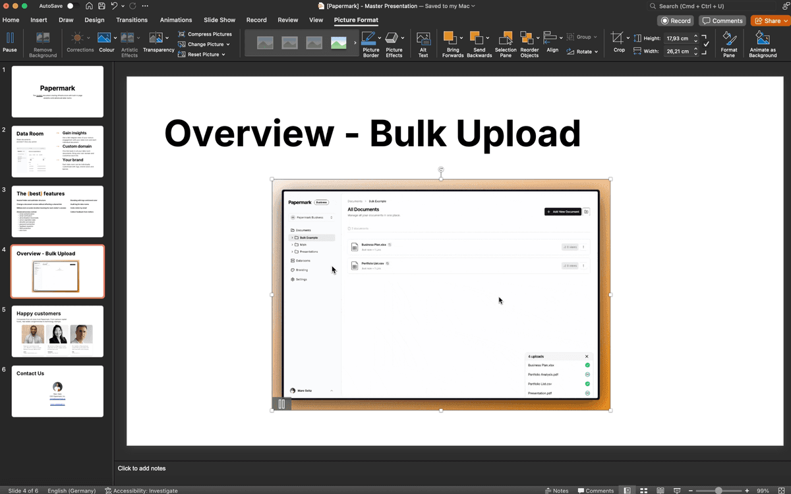Open the Rotate dropdown menu
Image resolution: width=791 pixels, height=494 pixels.
point(587,51)
